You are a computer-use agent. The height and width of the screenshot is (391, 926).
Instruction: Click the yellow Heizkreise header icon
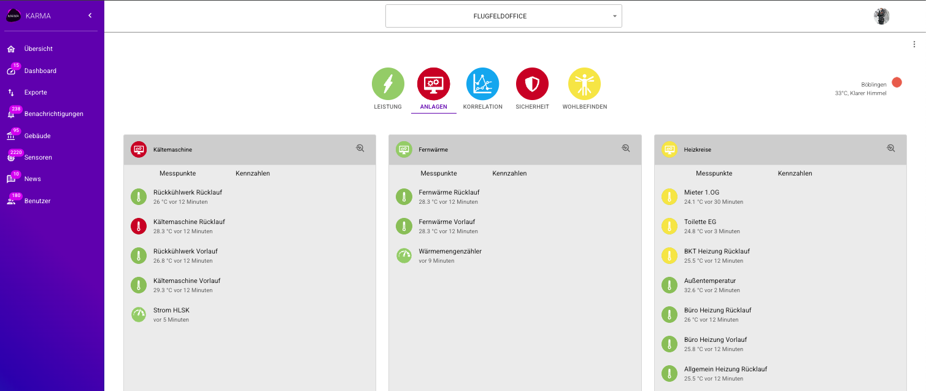pos(669,149)
